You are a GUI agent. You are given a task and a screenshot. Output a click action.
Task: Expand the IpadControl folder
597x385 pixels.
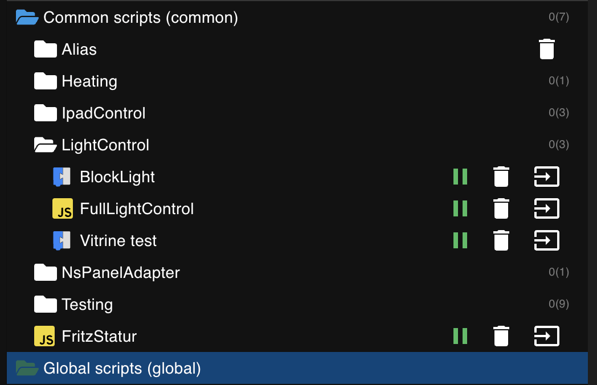click(46, 113)
